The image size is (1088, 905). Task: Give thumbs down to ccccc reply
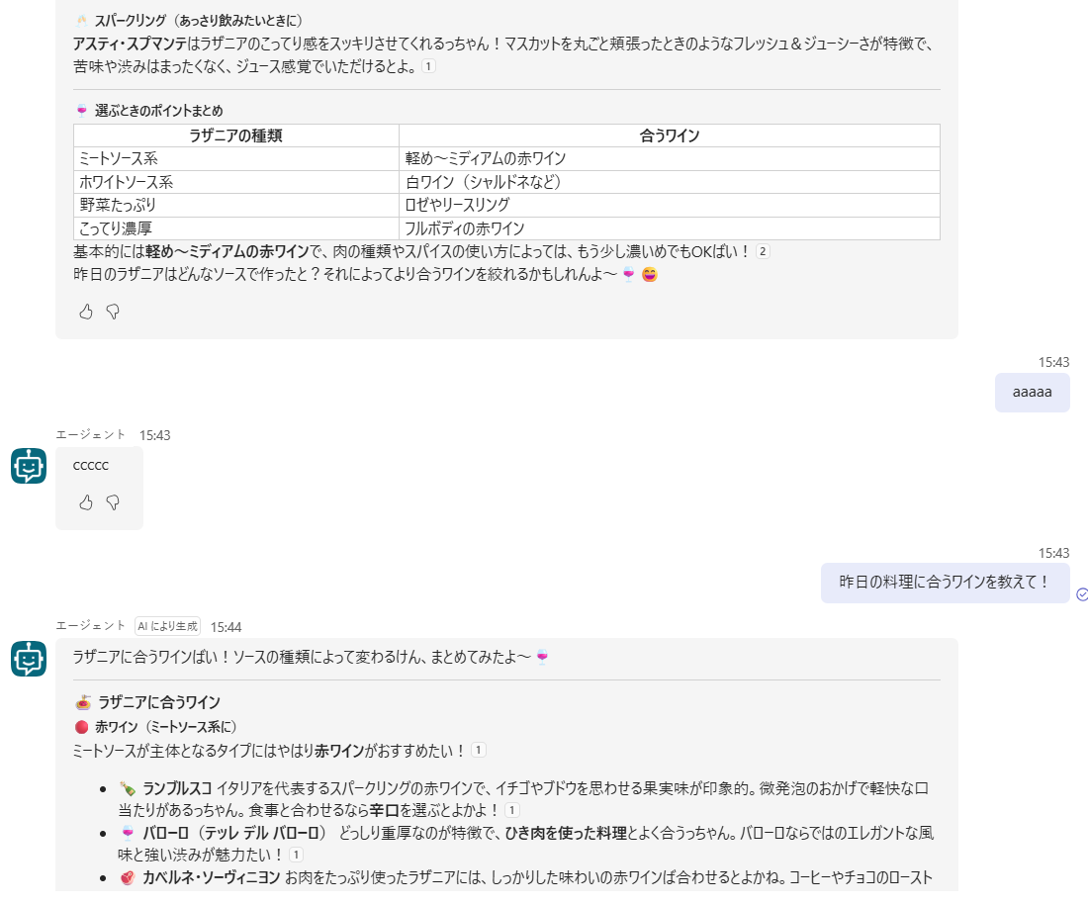coord(113,502)
